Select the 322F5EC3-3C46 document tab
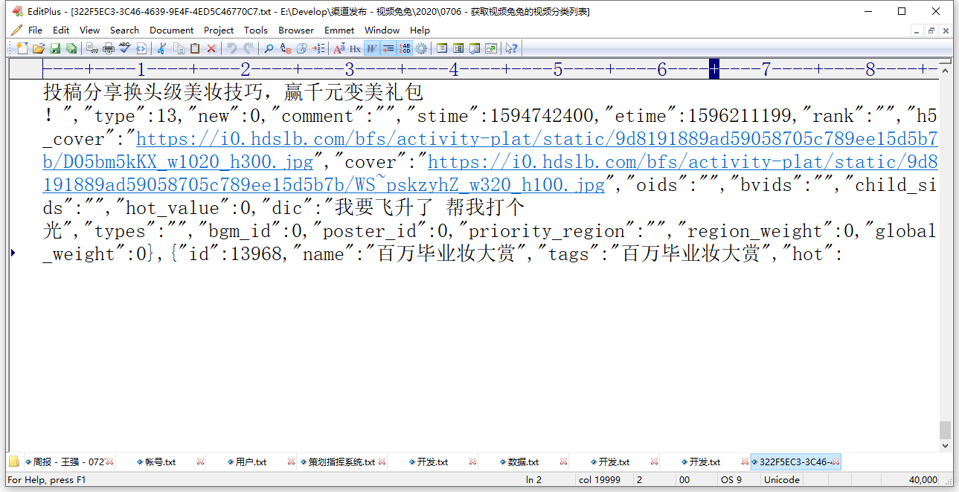The image size is (959, 492). point(795,462)
